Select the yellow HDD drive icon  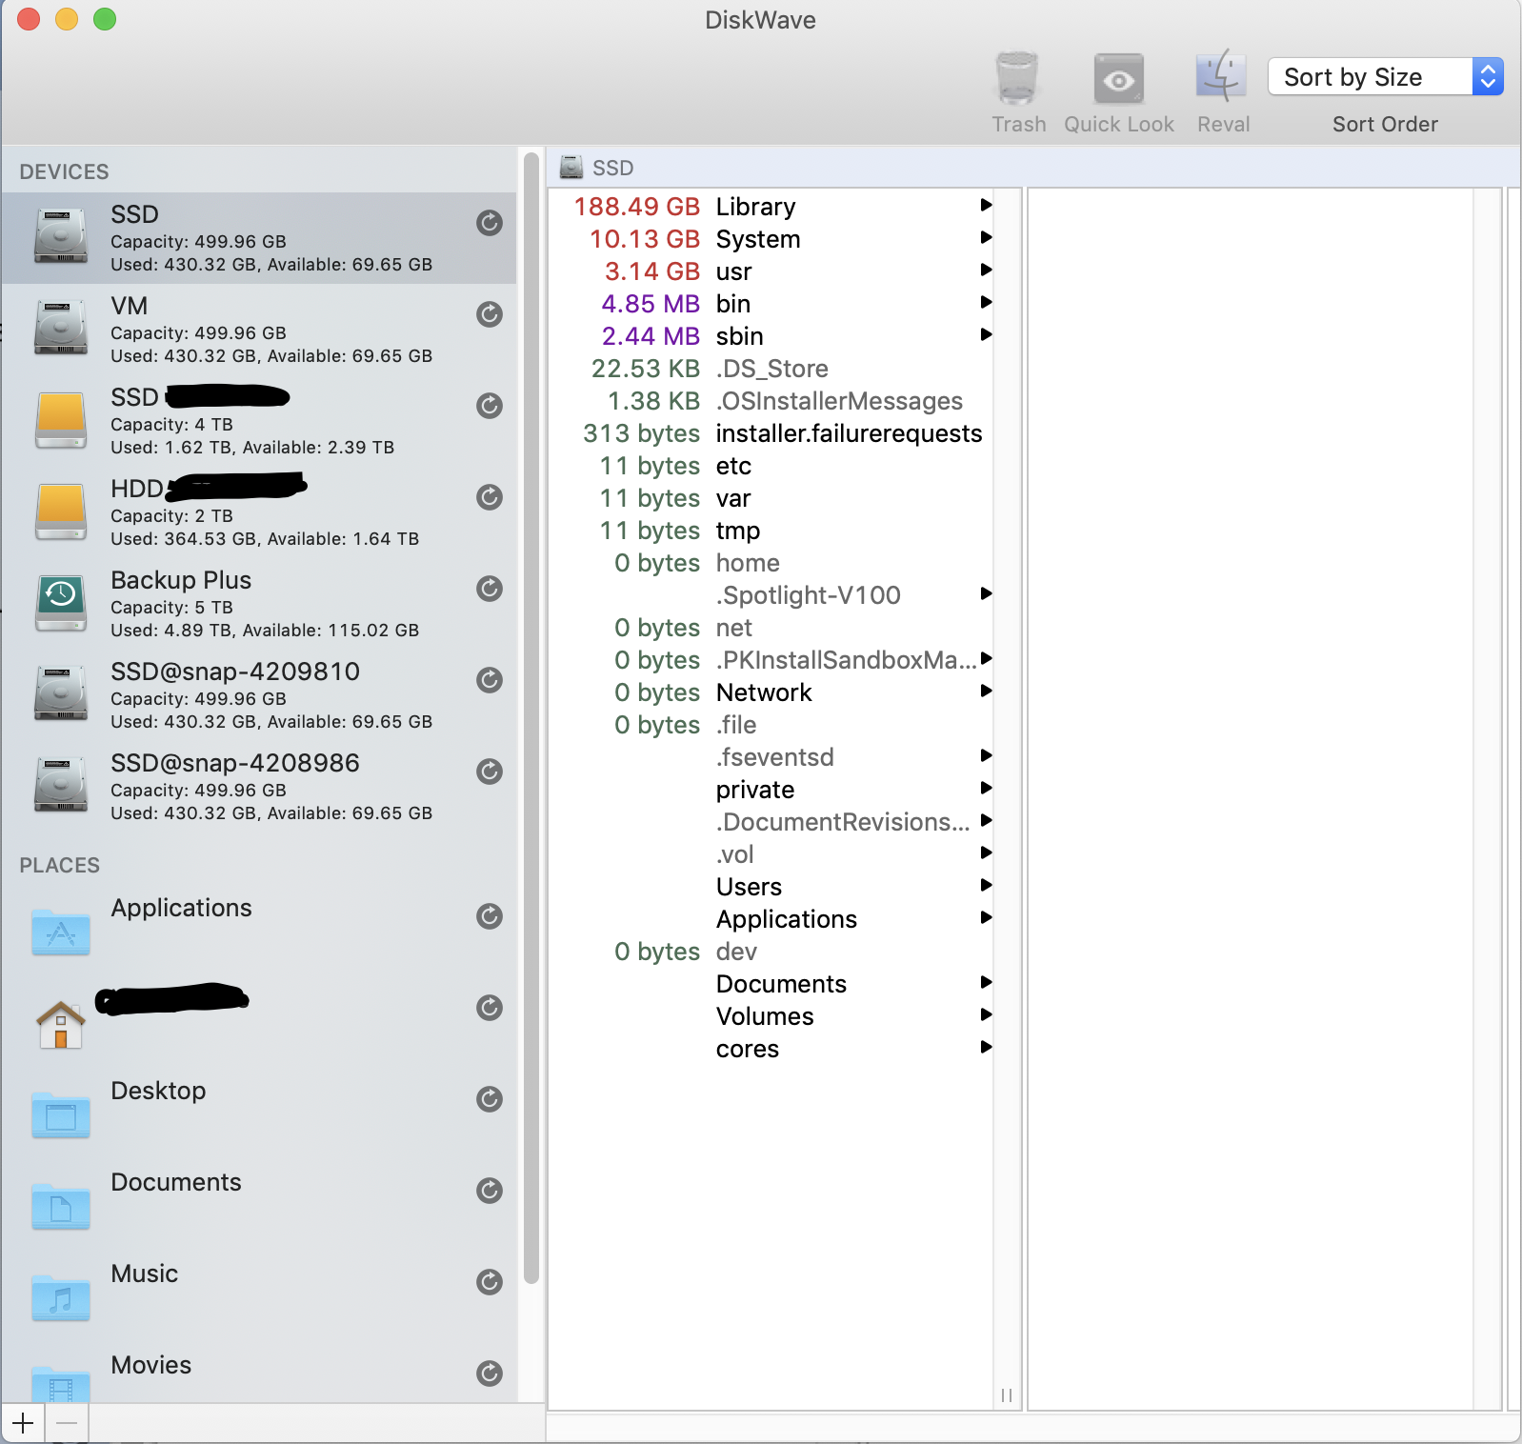click(x=61, y=511)
